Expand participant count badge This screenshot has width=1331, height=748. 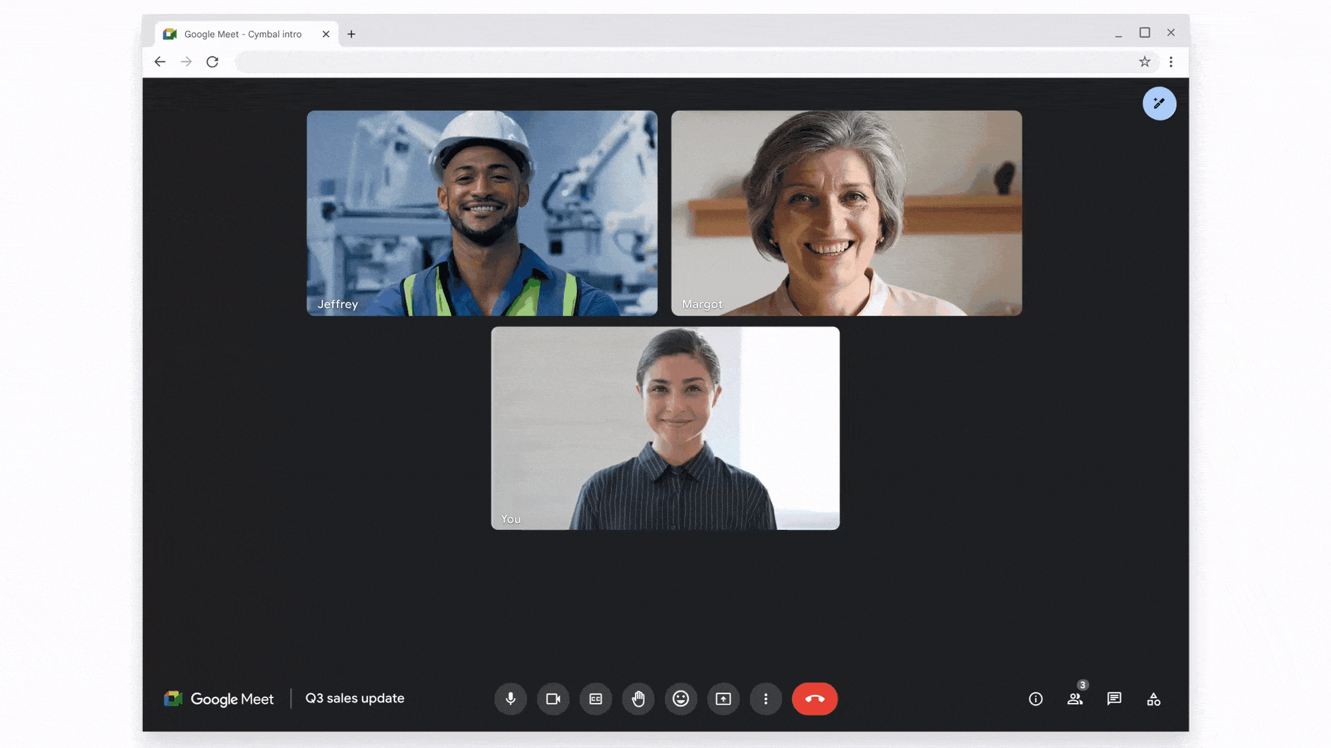point(1082,685)
